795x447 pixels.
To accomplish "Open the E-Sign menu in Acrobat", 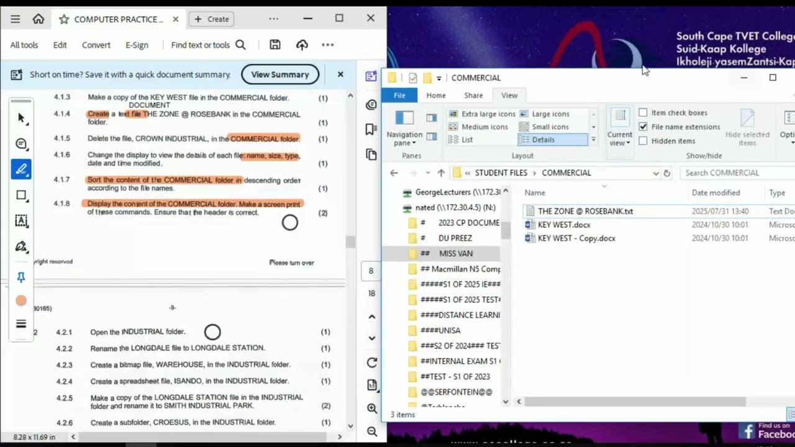I will point(137,45).
